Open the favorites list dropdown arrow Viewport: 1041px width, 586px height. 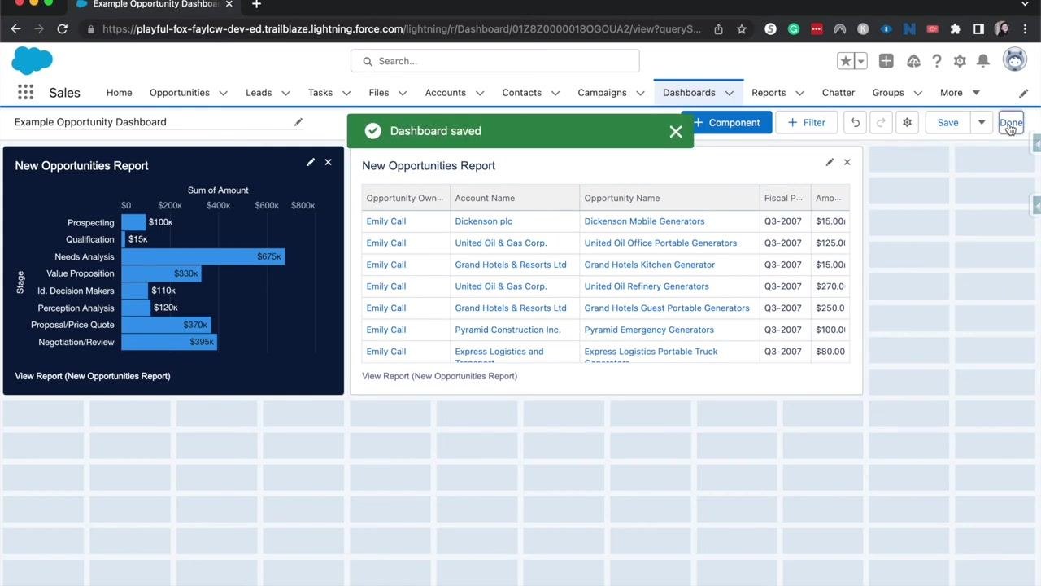click(x=860, y=61)
